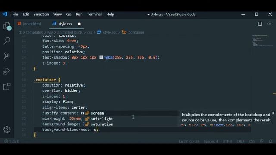
Task: Open problems errors and warnings indicator
Action: (12, 141)
